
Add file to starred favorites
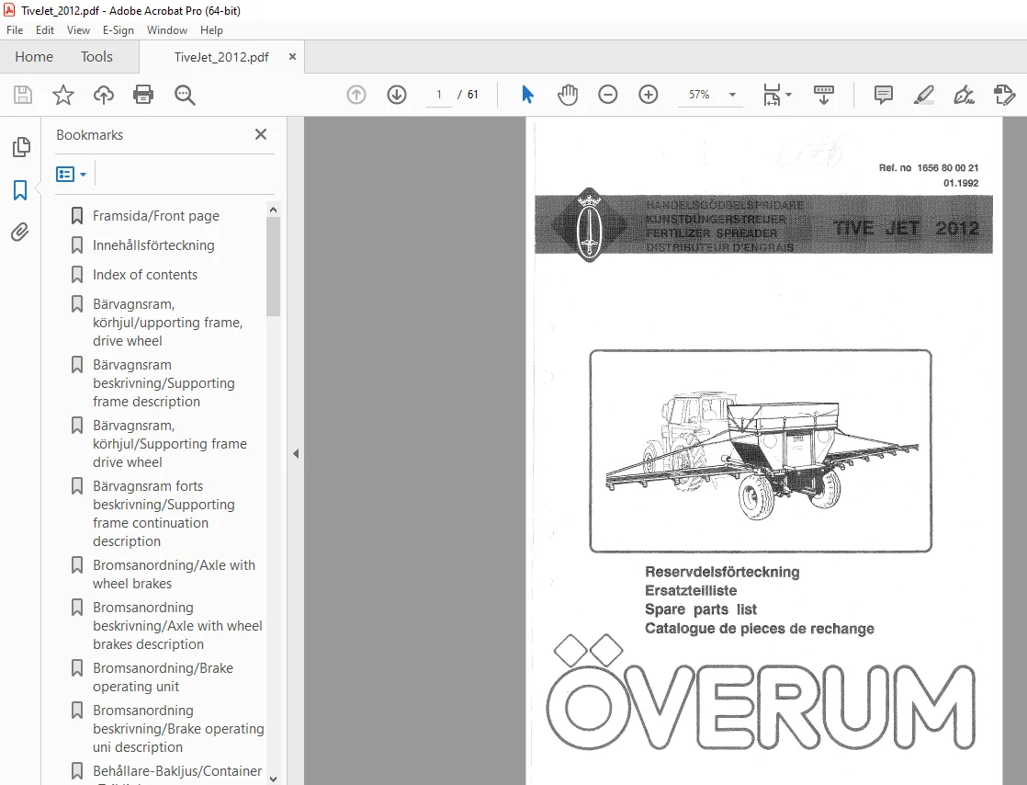click(62, 95)
